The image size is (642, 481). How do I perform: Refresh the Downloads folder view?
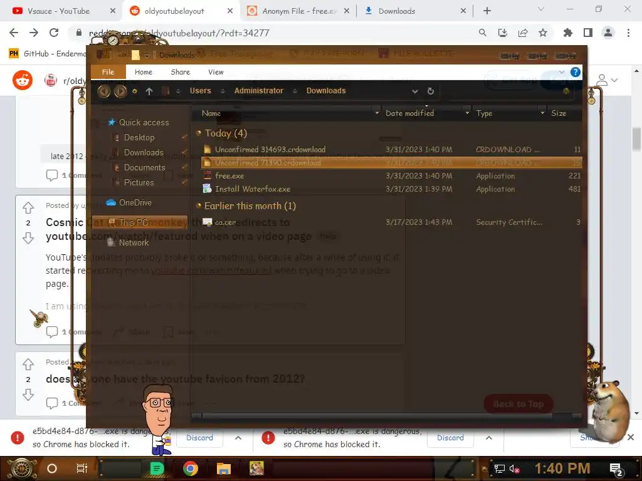coord(430,91)
